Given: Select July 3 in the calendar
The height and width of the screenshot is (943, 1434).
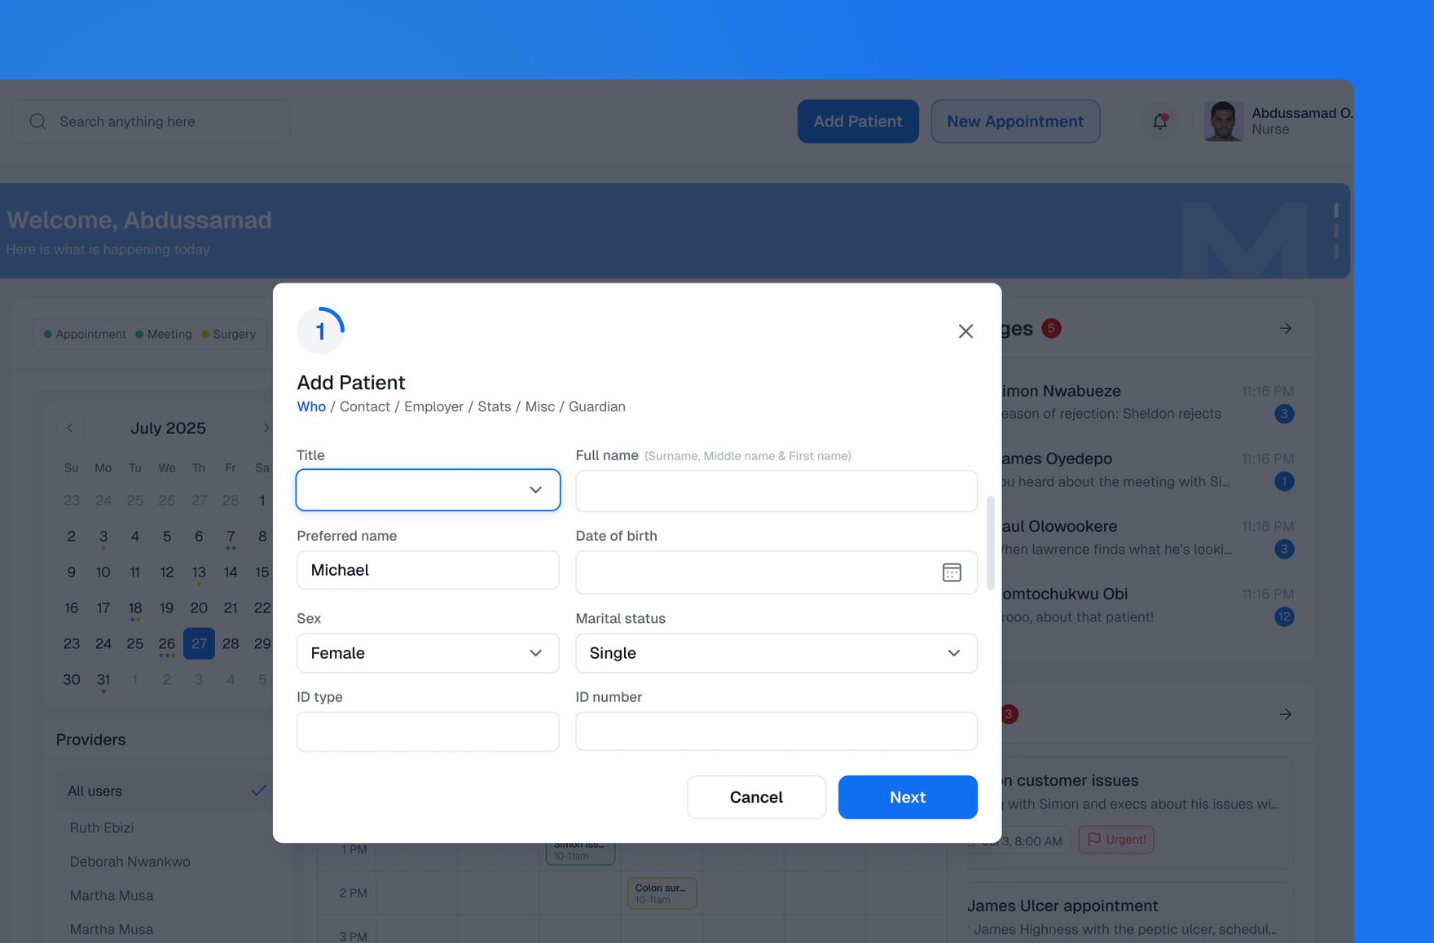Looking at the screenshot, I should 103,536.
